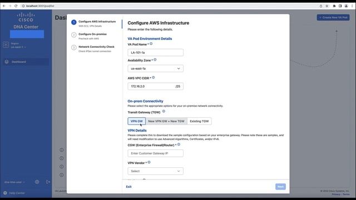Open the Availability Zone dropdown

coord(156,68)
